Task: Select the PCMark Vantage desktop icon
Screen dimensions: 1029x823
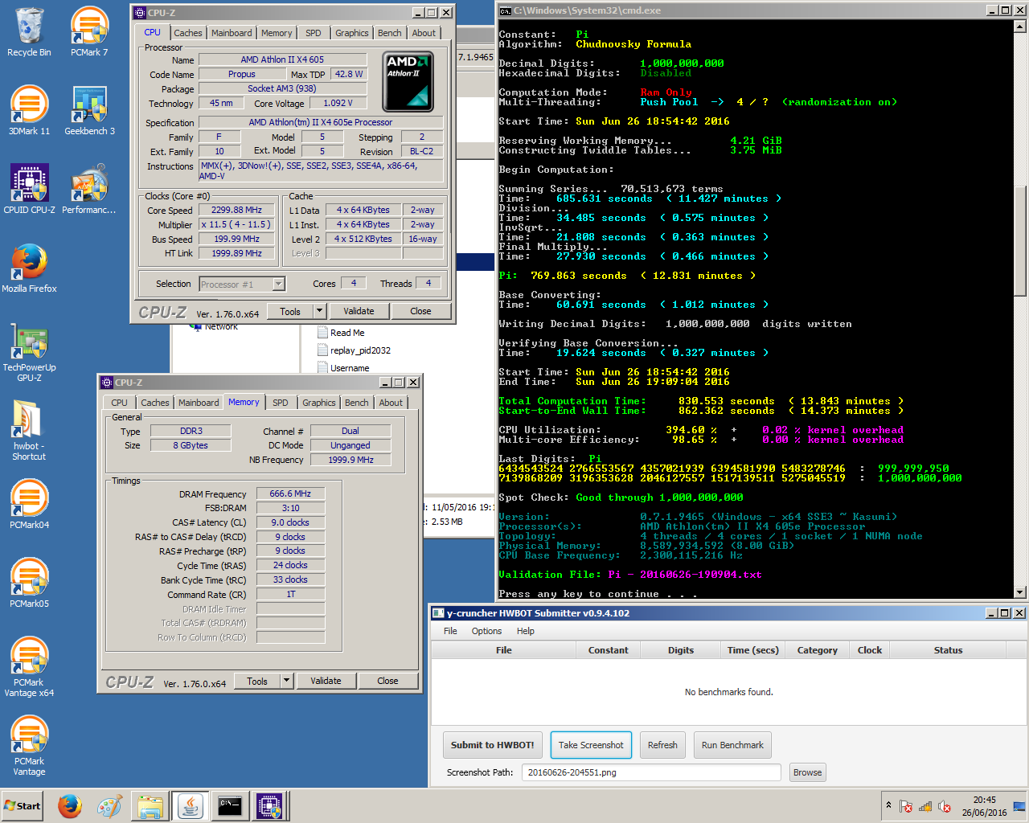Action: [29, 746]
